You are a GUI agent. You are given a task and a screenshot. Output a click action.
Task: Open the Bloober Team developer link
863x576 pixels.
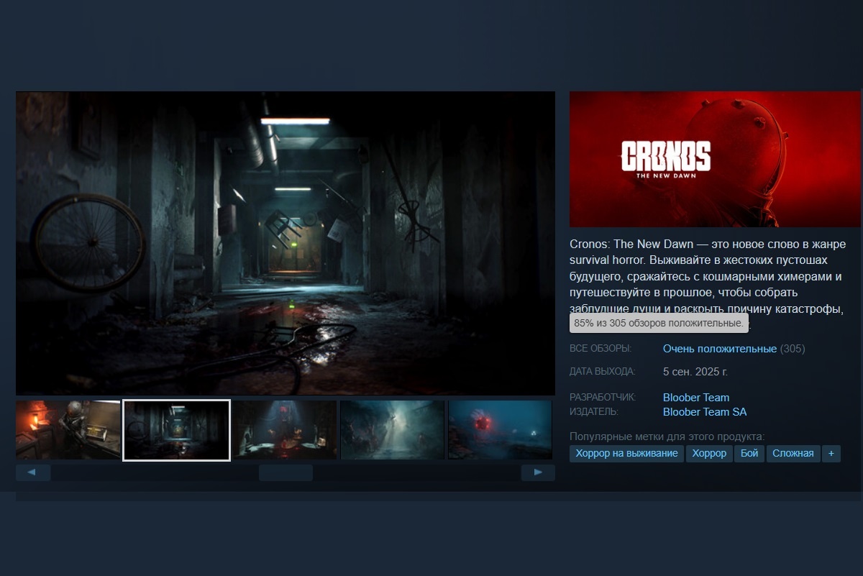point(695,397)
